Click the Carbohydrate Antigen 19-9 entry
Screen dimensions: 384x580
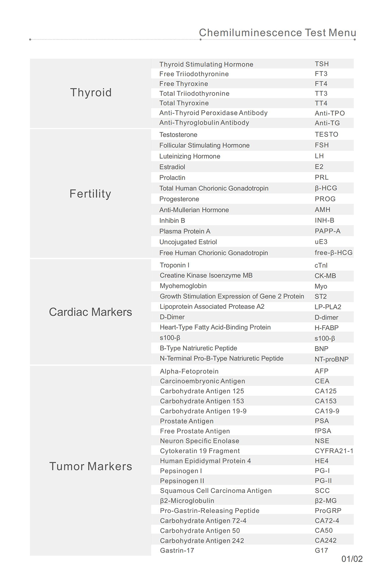click(x=203, y=411)
